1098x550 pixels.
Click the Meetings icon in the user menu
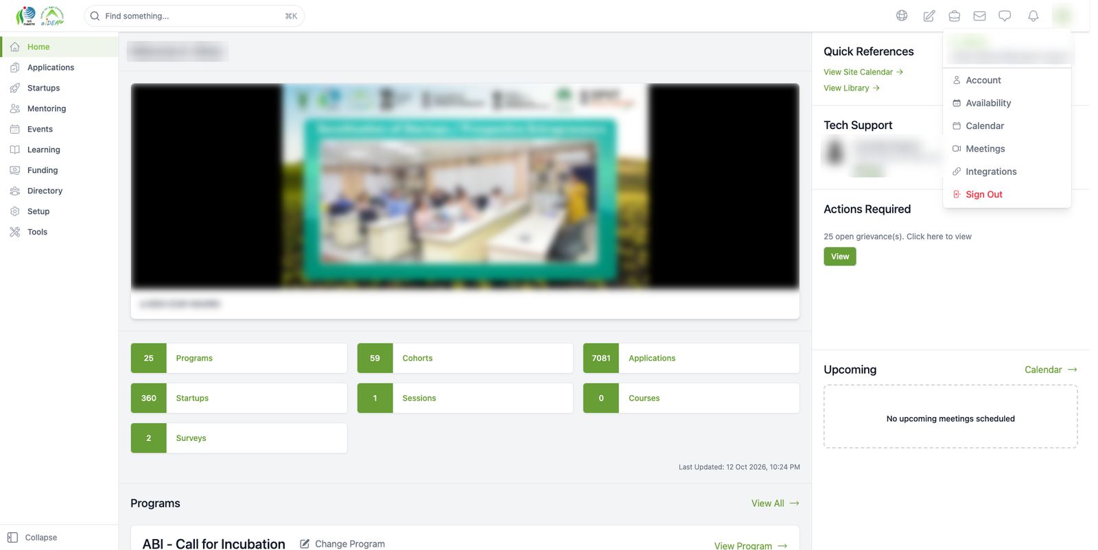(957, 149)
